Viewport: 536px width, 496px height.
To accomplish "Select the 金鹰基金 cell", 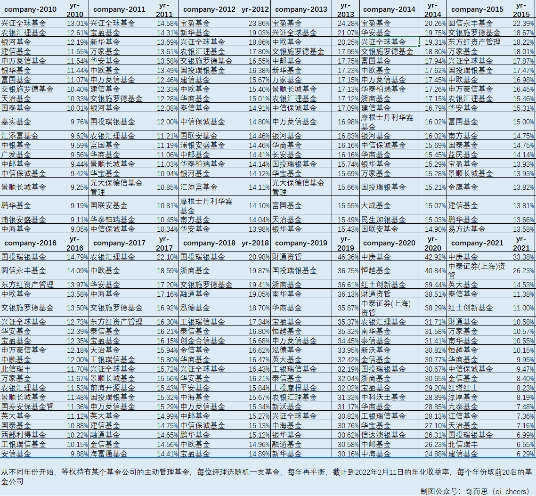I will 477,187.
